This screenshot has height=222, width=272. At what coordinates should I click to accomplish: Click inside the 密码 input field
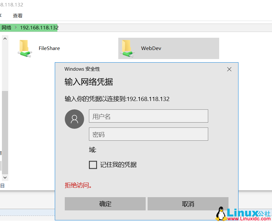click(x=148, y=134)
